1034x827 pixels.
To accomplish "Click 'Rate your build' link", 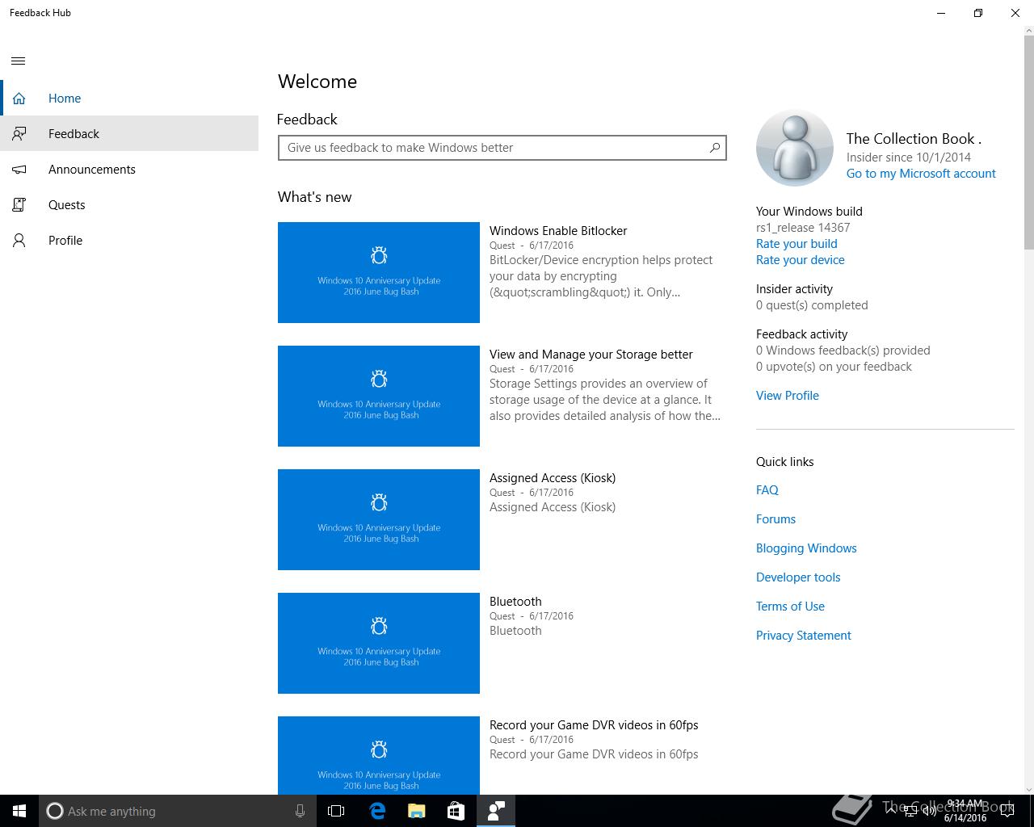I will coord(797,244).
